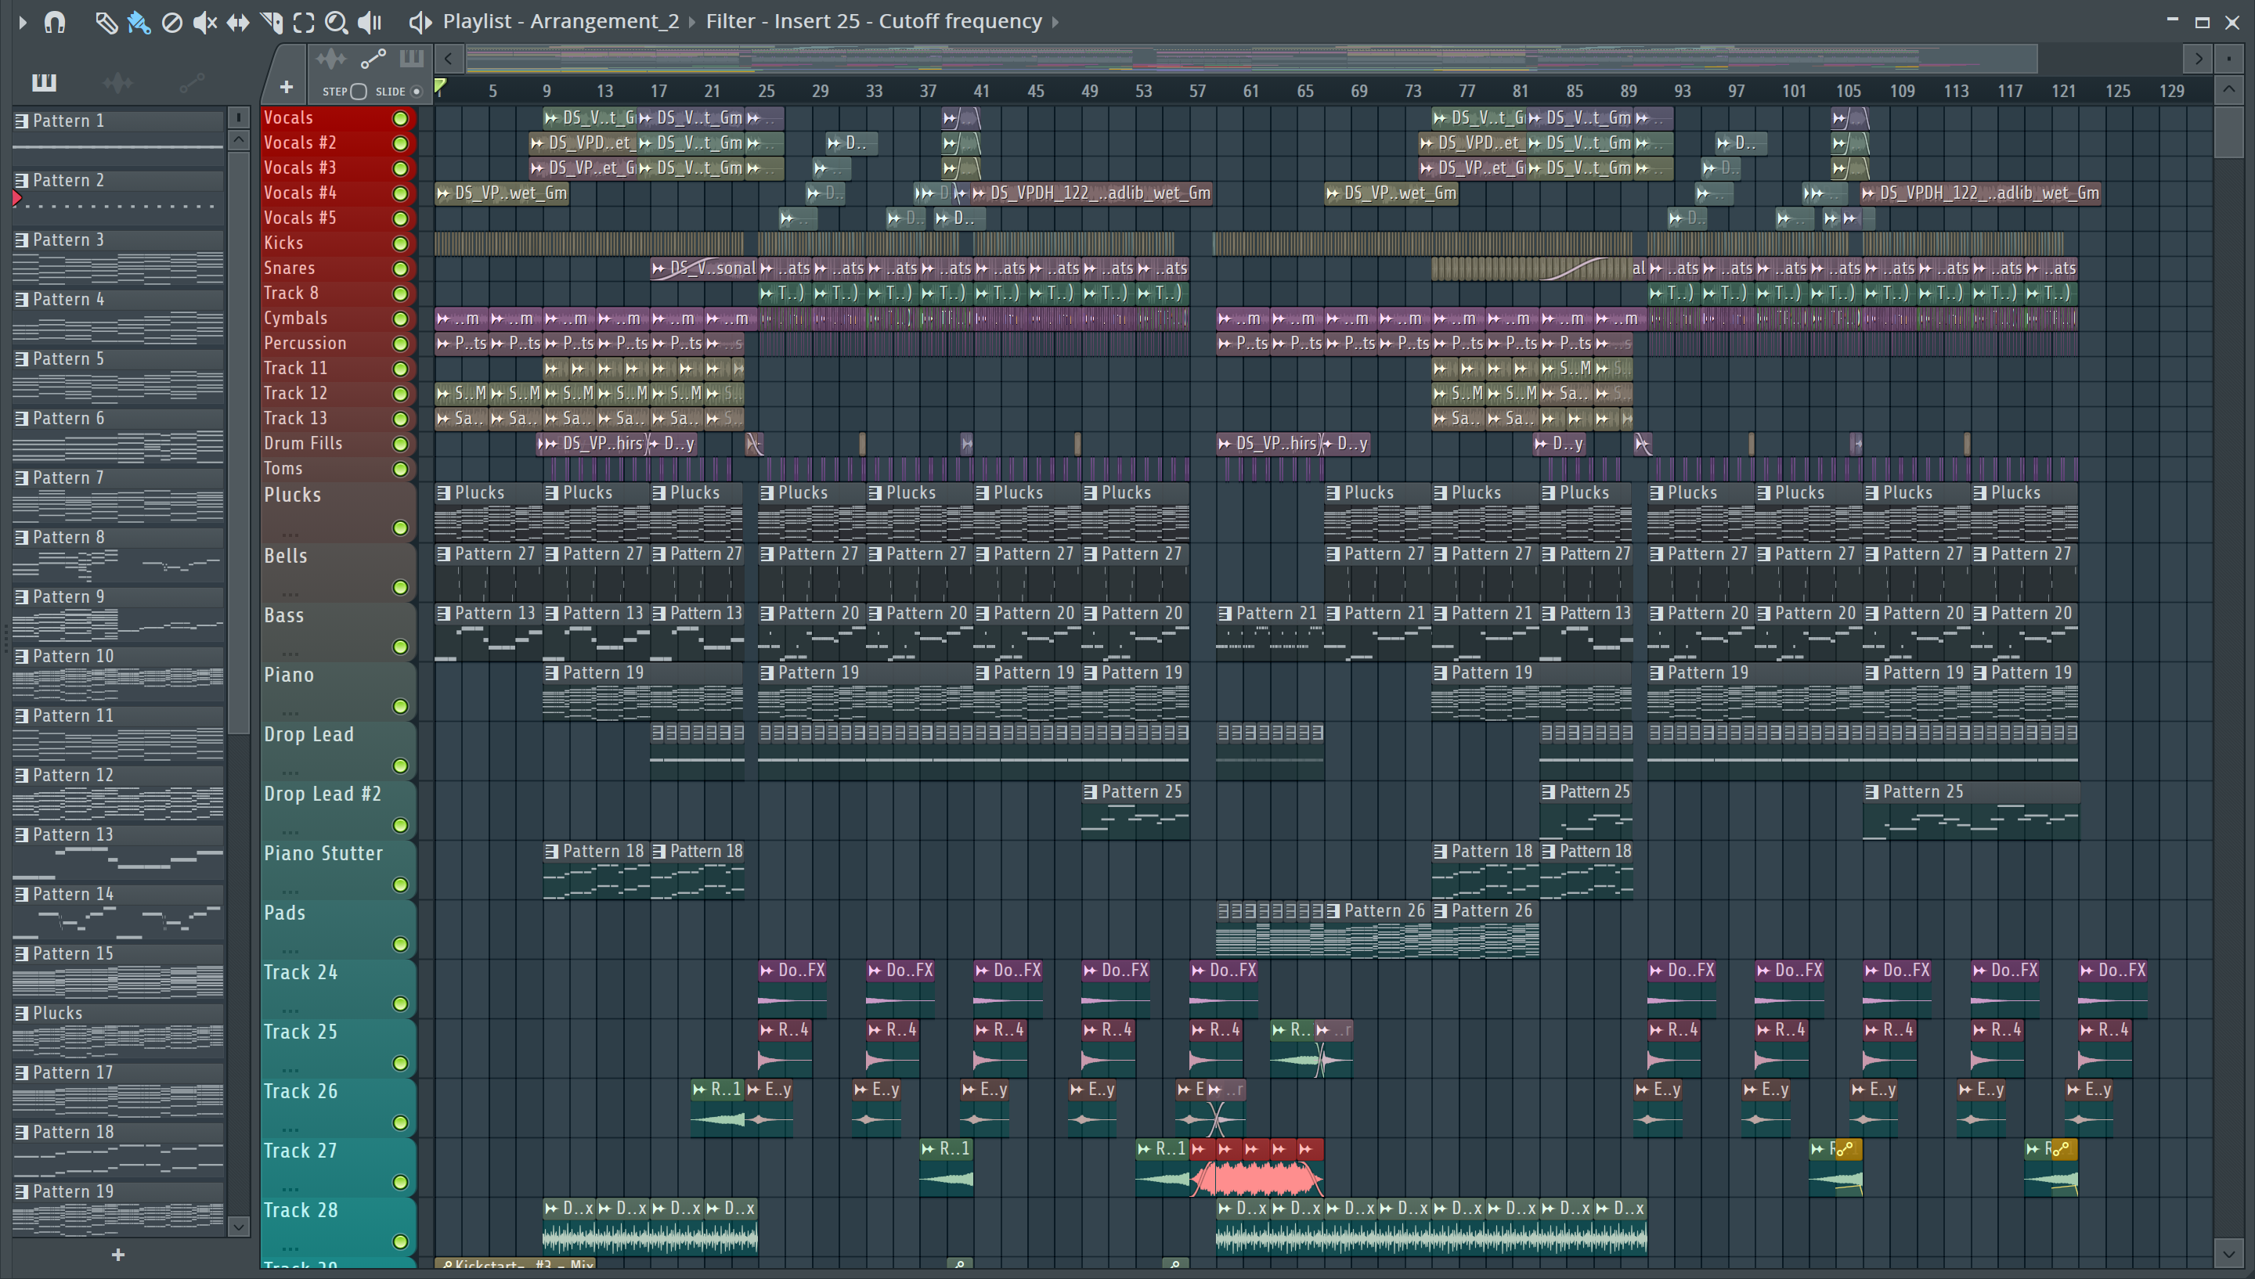Viewport: 2255px width, 1279px height.
Task: Click the song overview minimap
Action: click(x=1251, y=59)
